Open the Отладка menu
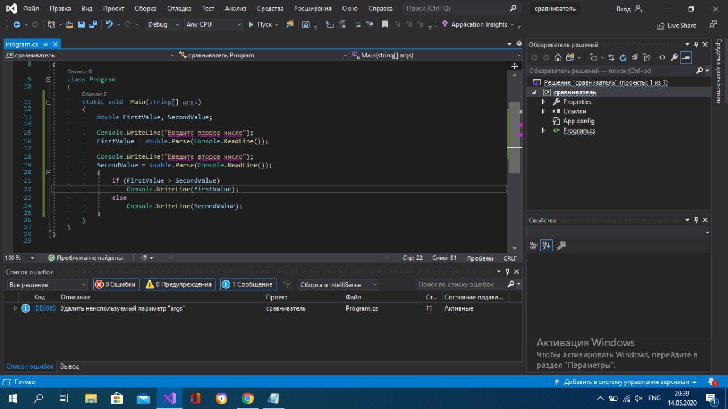The width and height of the screenshot is (728, 409). coord(179,9)
